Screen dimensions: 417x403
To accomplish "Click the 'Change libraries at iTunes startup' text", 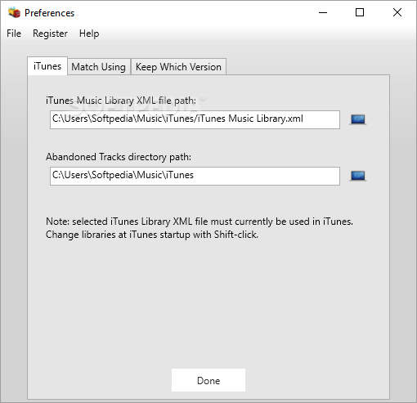I will coord(152,235).
